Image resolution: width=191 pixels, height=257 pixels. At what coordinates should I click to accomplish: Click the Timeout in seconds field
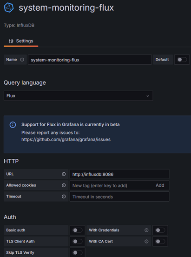coord(119,196)
